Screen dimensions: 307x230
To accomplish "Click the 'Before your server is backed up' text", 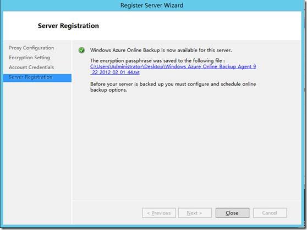I will tap(173, 87).
